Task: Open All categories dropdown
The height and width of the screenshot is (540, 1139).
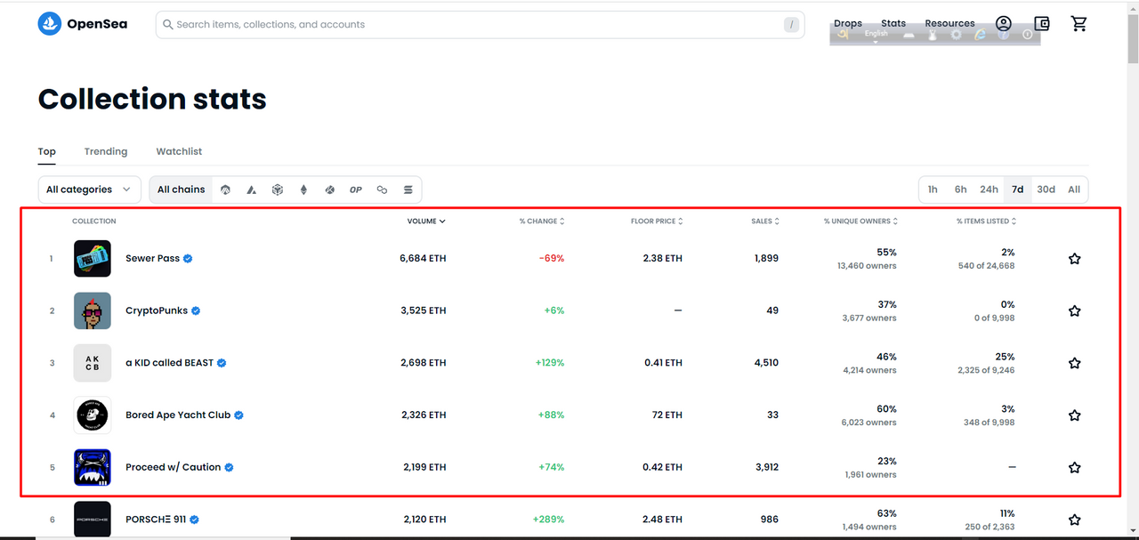Action: [89, 189]
